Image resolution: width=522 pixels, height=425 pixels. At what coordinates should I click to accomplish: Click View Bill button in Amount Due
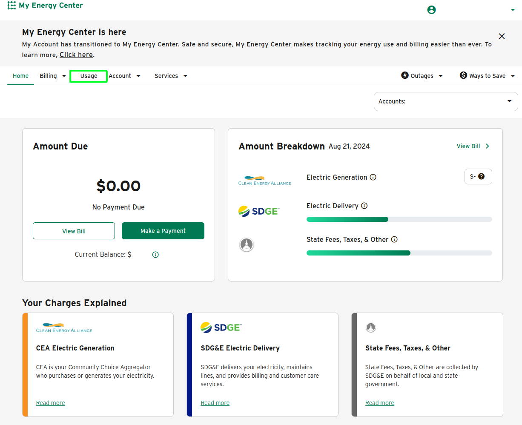[x=74, y=231]
